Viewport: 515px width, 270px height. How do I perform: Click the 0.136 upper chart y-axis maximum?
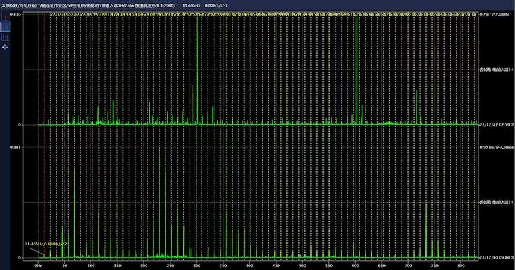(x=16, y=14)
